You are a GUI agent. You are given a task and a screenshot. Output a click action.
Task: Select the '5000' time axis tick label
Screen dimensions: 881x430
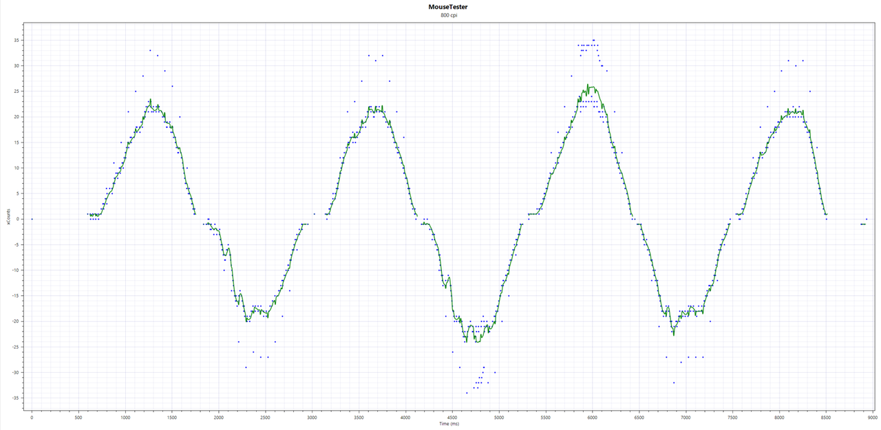pos(499,417)
